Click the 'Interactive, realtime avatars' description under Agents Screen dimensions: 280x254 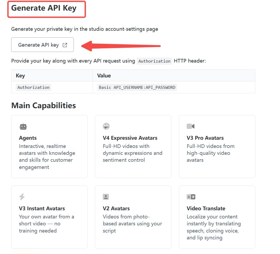coord(47,157)
